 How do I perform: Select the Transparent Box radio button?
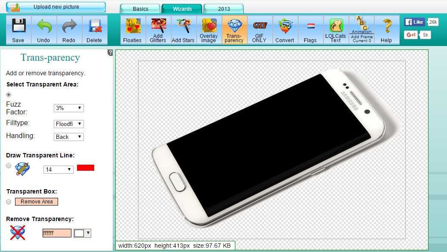(9, 202)
